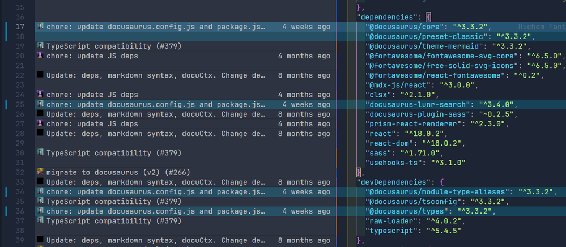
Task: Open 'chore: update docusaurus.config.js' annotation on line 17
Action: pyautogui.click(x=156, y=27)
